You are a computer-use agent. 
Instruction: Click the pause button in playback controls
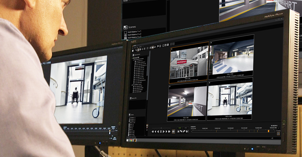pyautogui.click(x=160, y=131)
